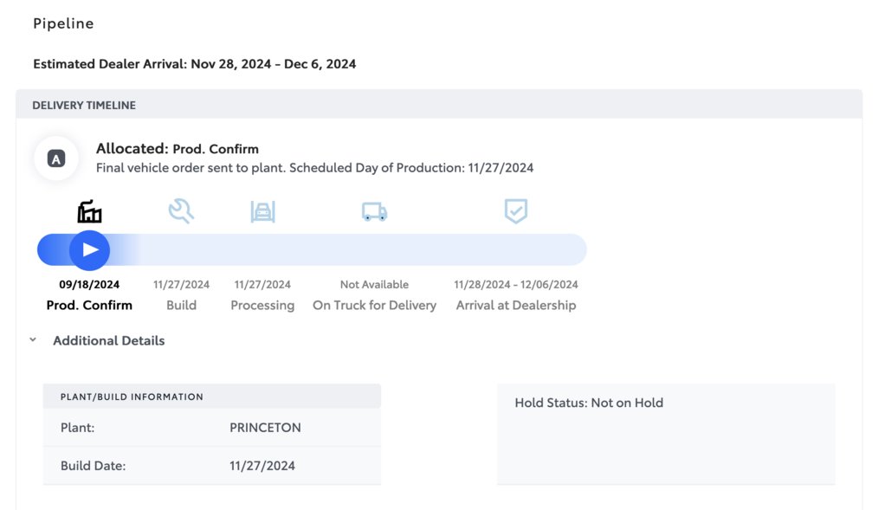The image size is (885, 510).
Task: Click the Allocated status 'A' badge
Action: point(56,158)
